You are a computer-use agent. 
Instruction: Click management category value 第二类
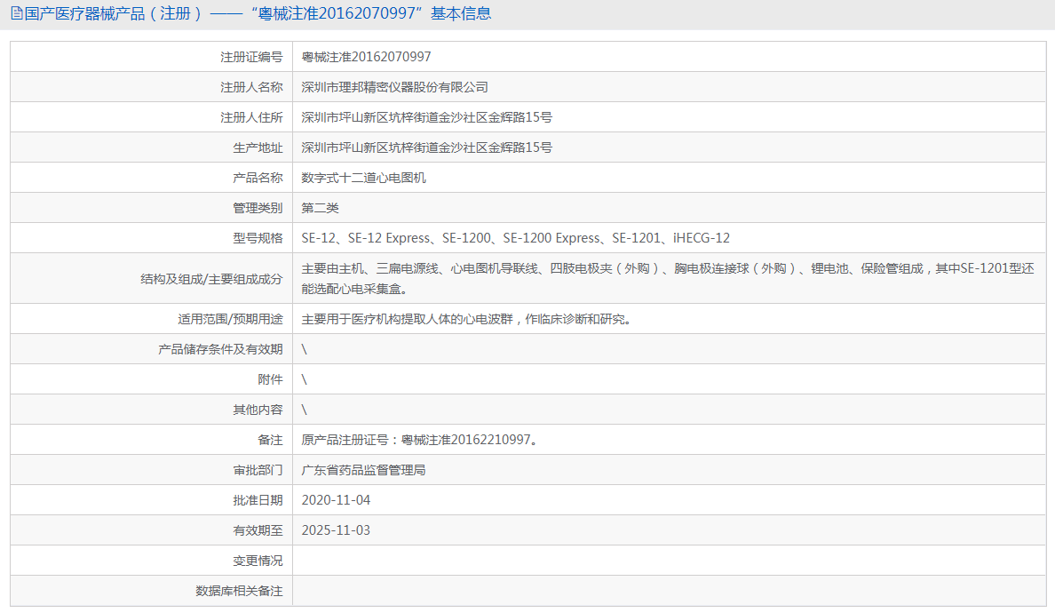[320, 208]
